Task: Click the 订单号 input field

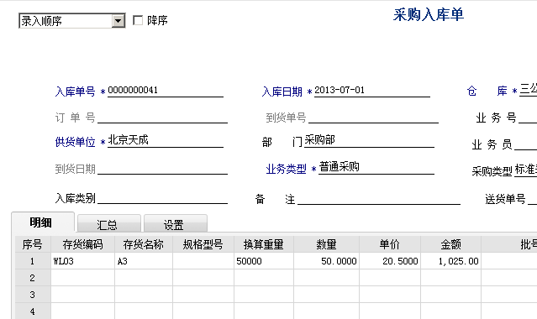Action: [x=162, y=118]
